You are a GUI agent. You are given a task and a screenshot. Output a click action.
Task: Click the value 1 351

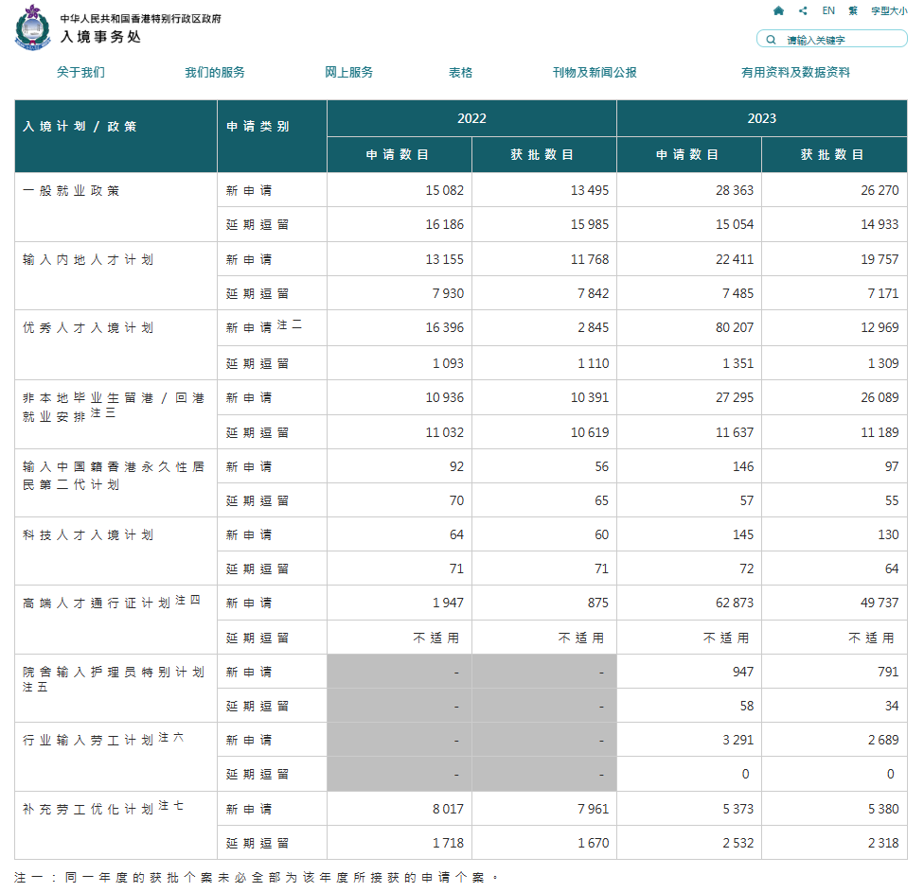tap(737, 364)
